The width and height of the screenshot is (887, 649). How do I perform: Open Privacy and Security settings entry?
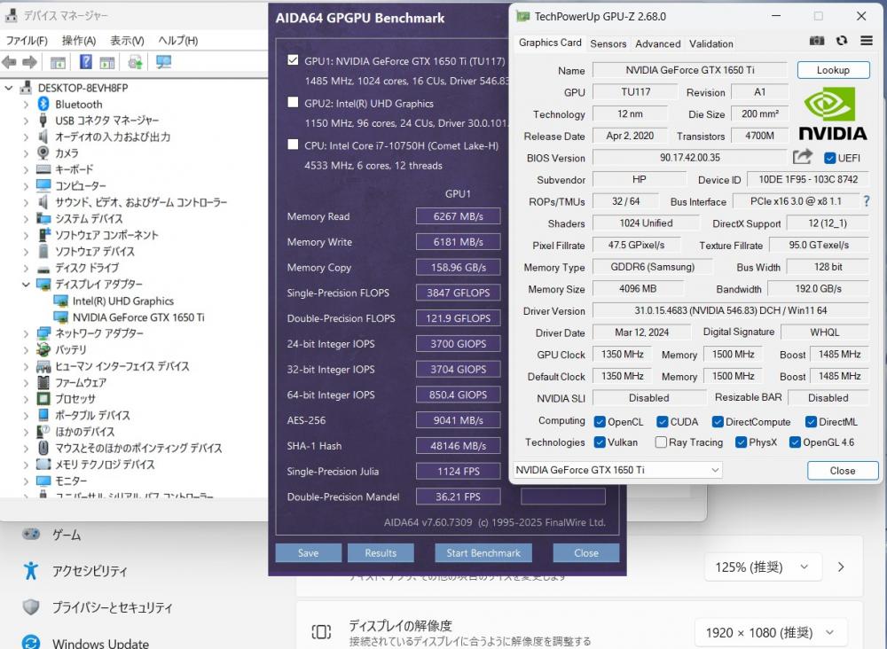point(97,607)
